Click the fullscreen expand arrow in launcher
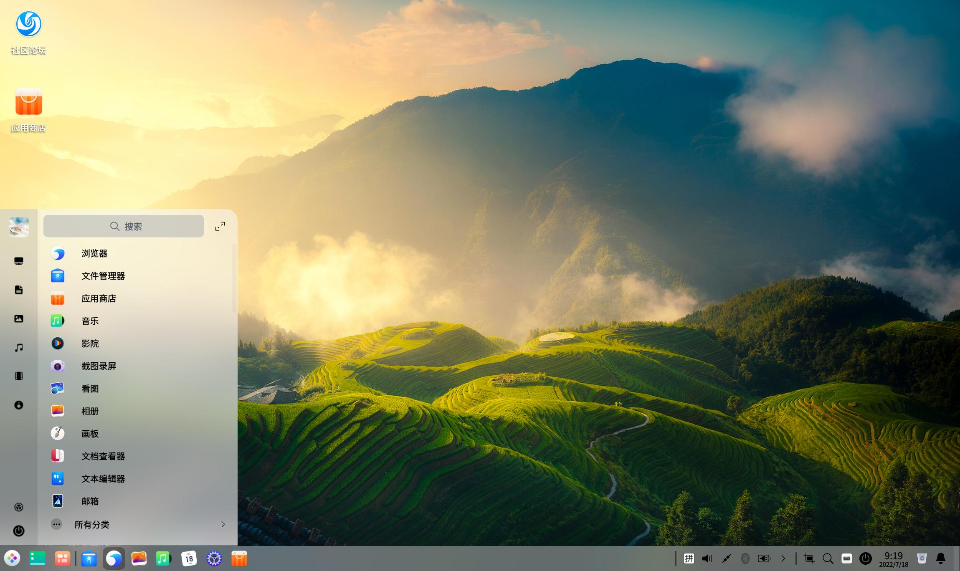Screen dimensions: 960x571 click(220, 226)
